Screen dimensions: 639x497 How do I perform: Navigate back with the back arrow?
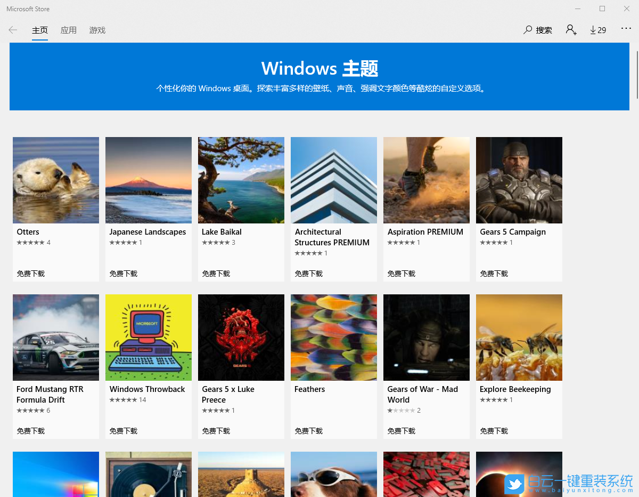[x=13, y=30]
